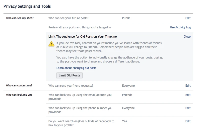The height and width of the screenshot is (129, 197).
Task: Edit the email address lookup setting
Action: pos(188,95)
